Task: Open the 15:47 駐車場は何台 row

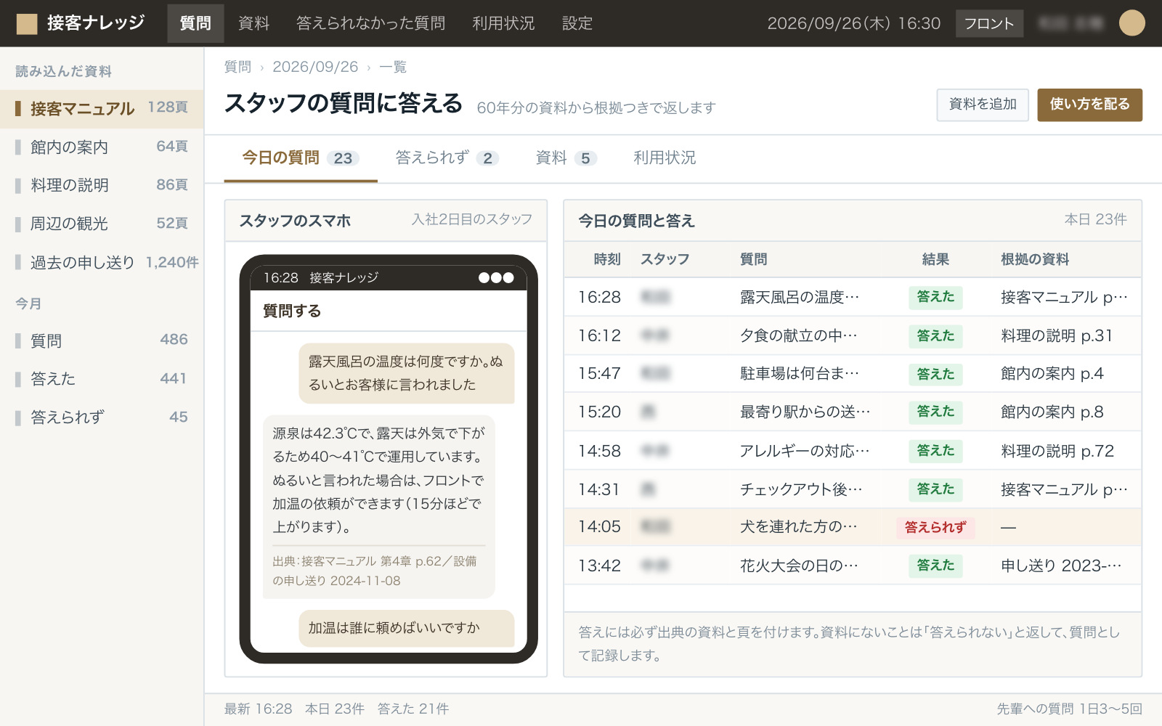Action: (853, 373)
